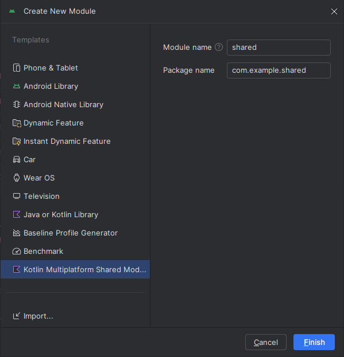Choose the Android Library template icon
This screenshot has width=344, height=357.
17,87
